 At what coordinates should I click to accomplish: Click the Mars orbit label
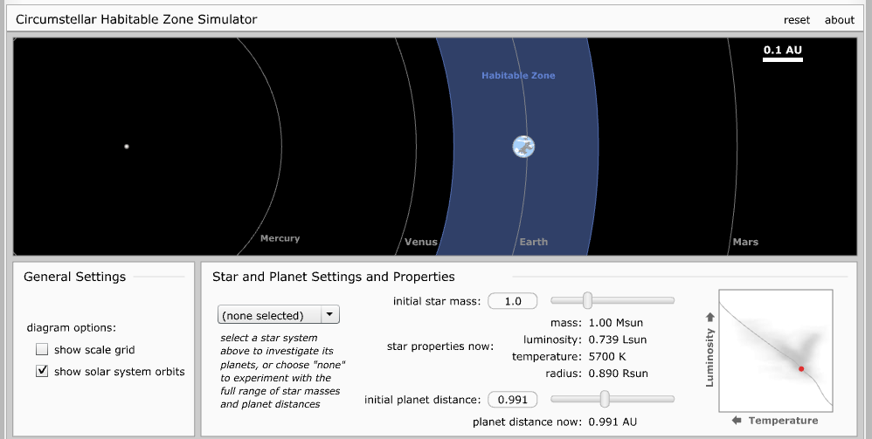[745, 242]
